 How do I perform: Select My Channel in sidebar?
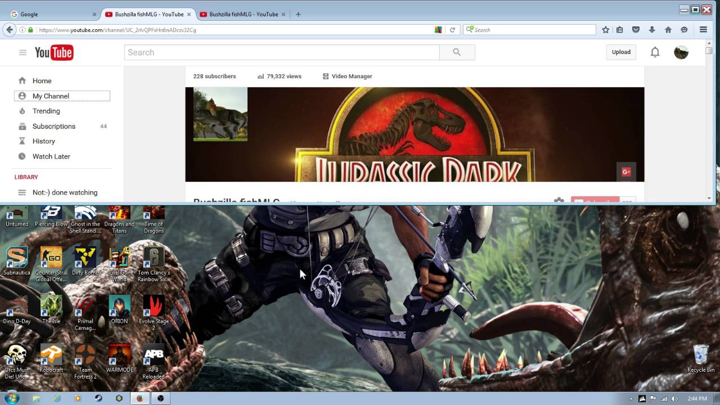point(62,96)
